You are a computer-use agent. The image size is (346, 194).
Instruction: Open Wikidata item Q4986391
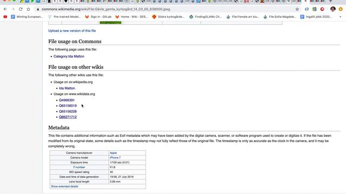point(66,100)
